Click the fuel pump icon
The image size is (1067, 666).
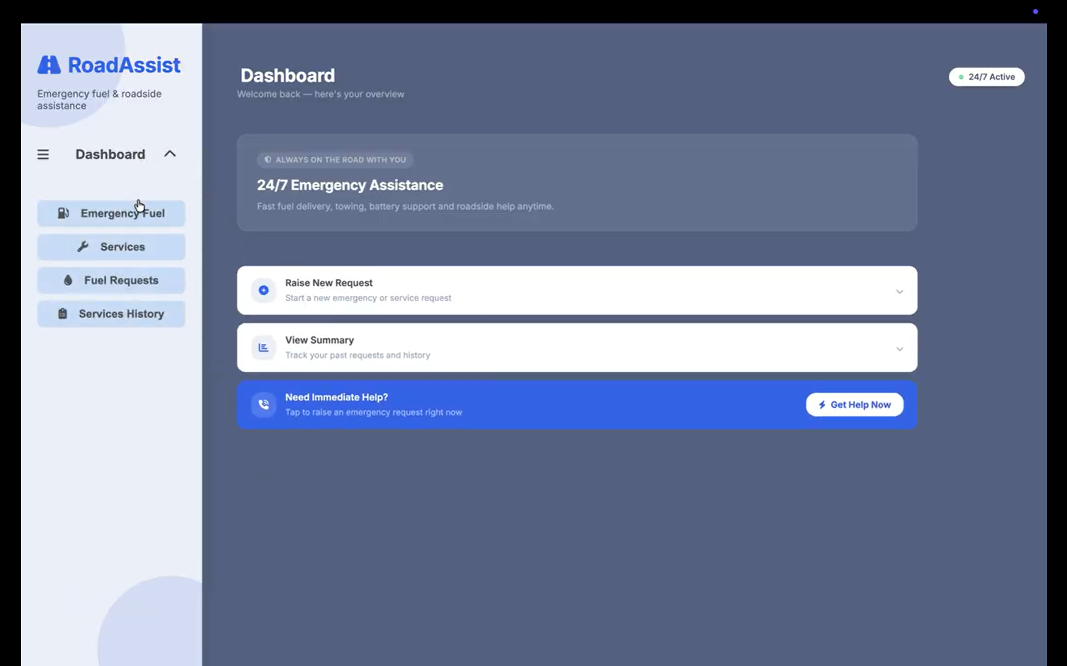tap(63, 213)
